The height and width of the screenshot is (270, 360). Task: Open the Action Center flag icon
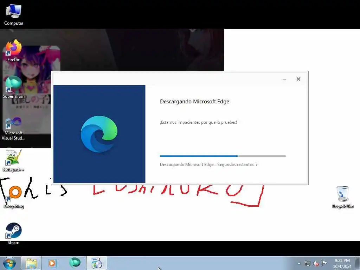[x=324, y=263]
